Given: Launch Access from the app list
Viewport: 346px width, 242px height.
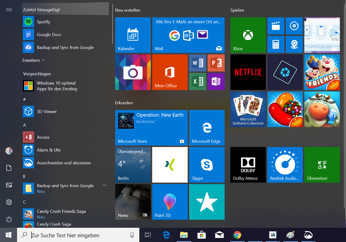Looking at the screenshot, I should (x=65, y=137).
